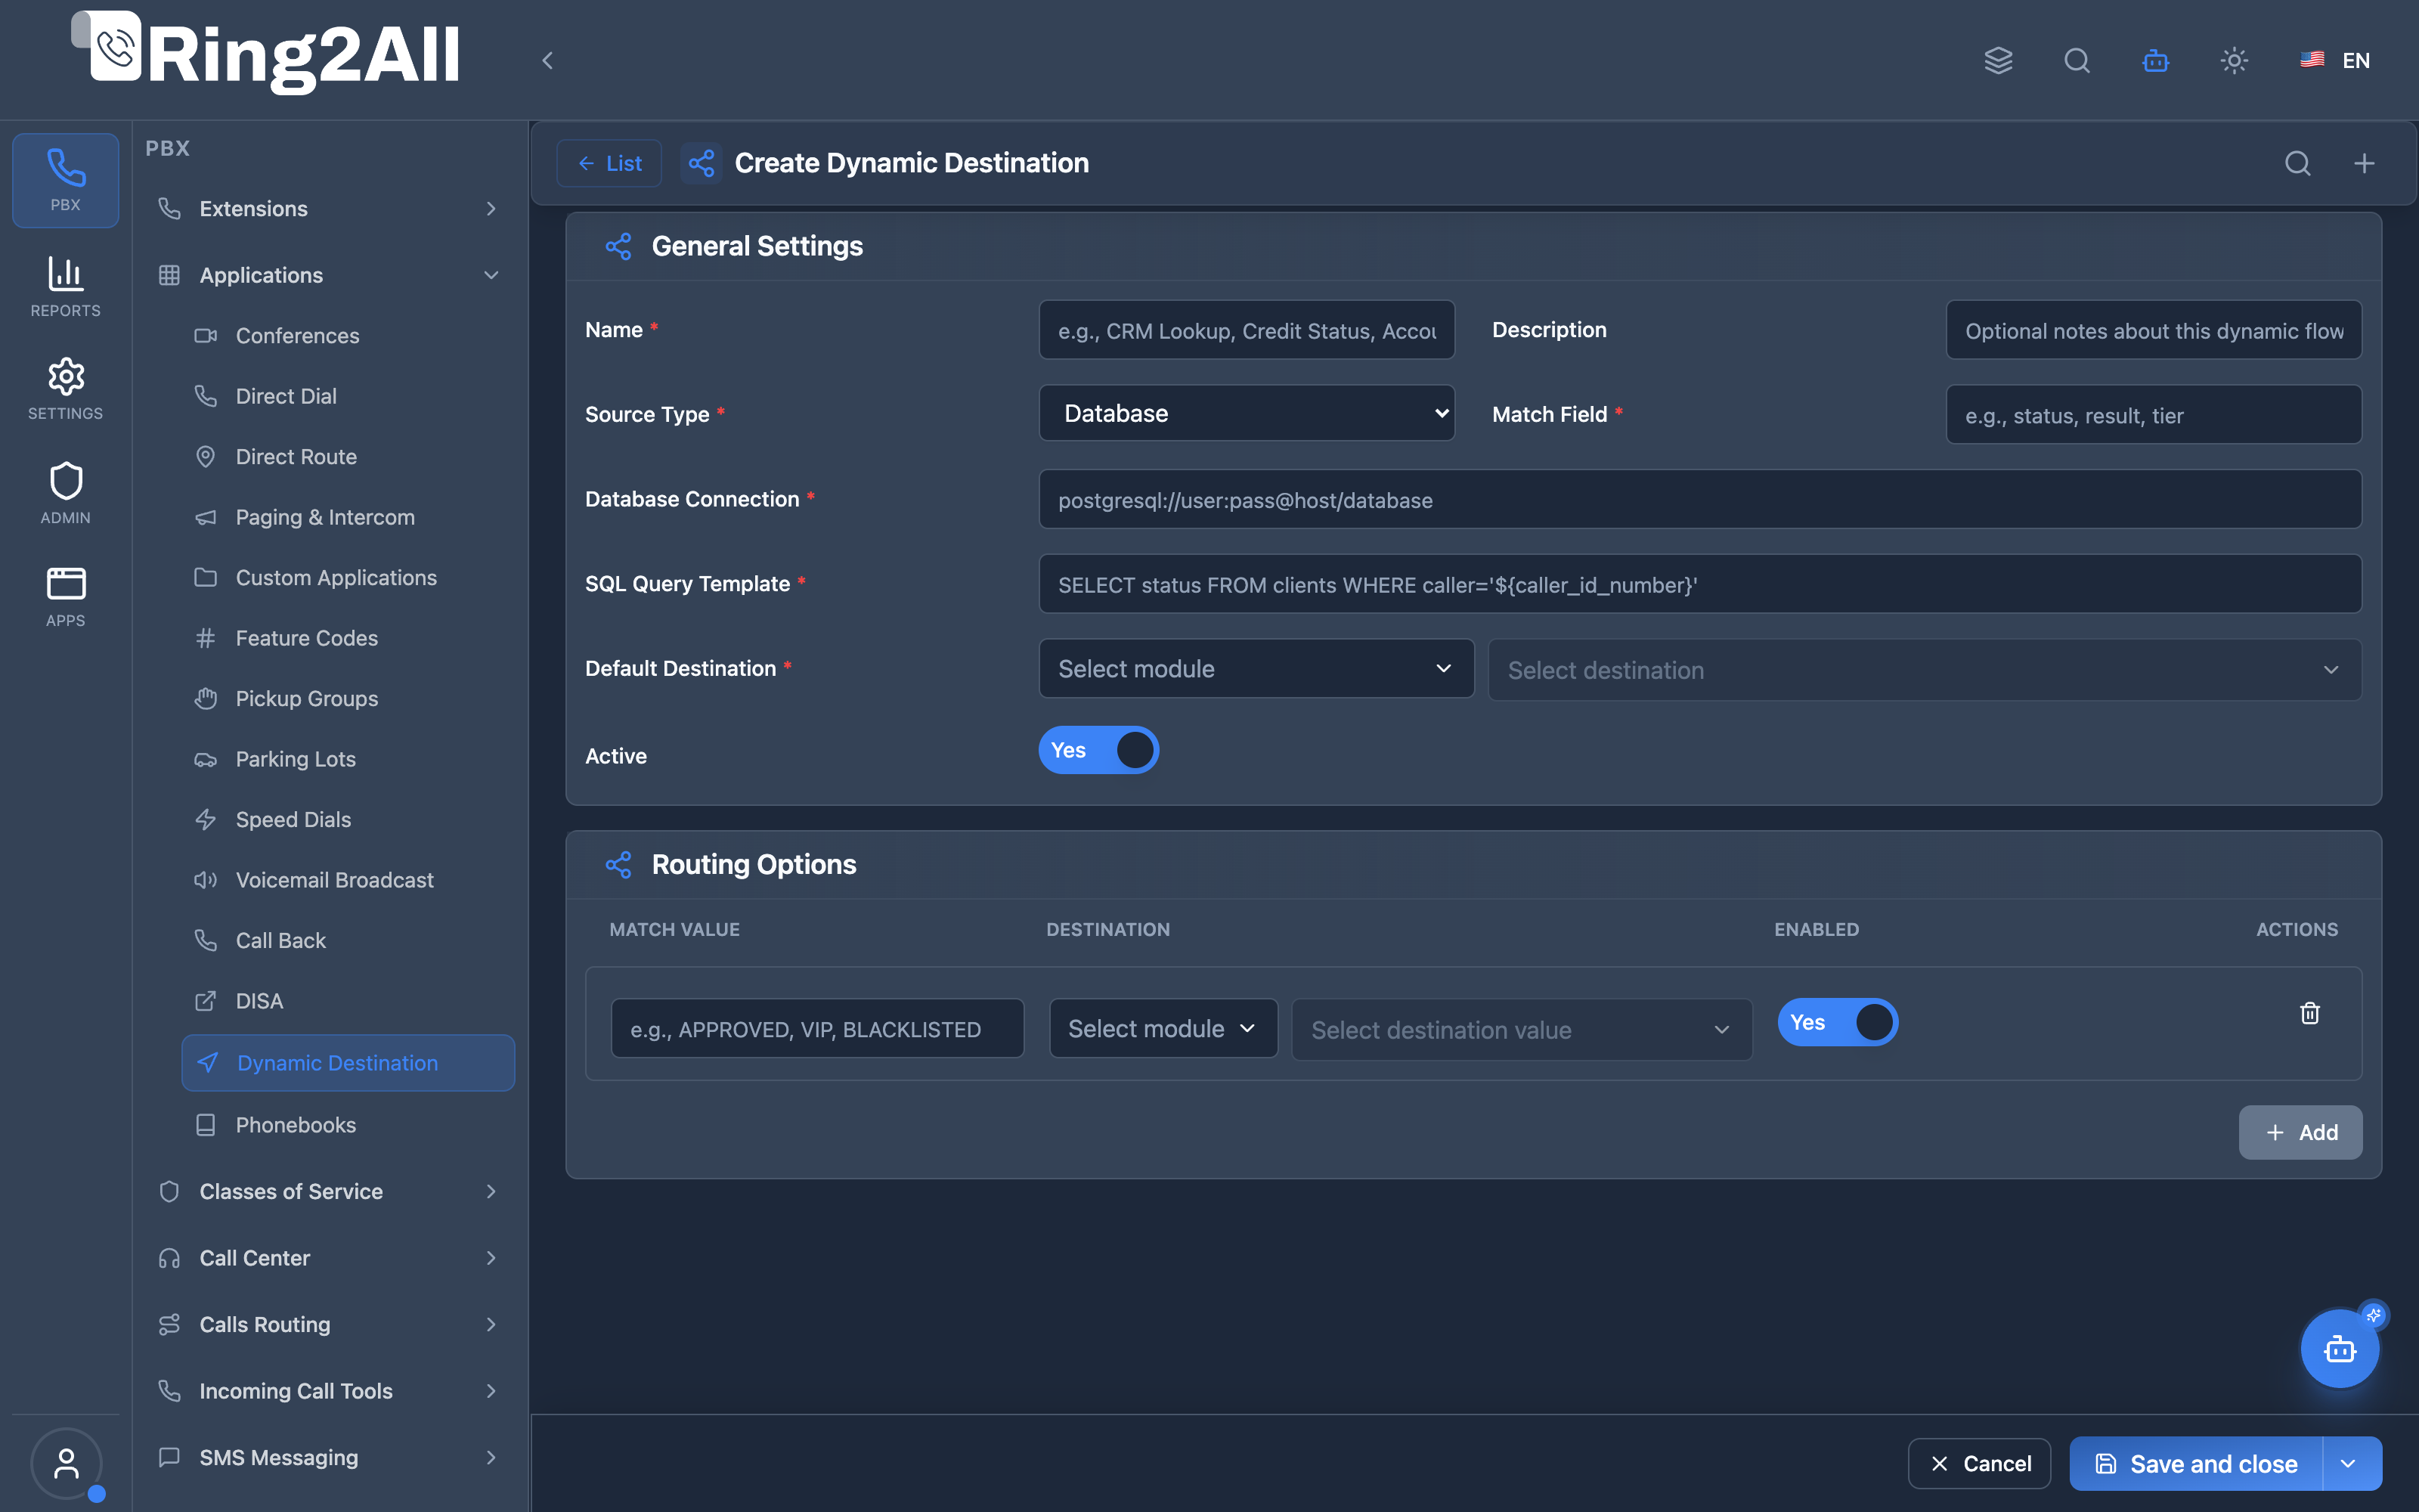The width and height of the screenshot is (2419, 1512).
Task: Open the AI assistant robot in header
Action: [2156, 60]
